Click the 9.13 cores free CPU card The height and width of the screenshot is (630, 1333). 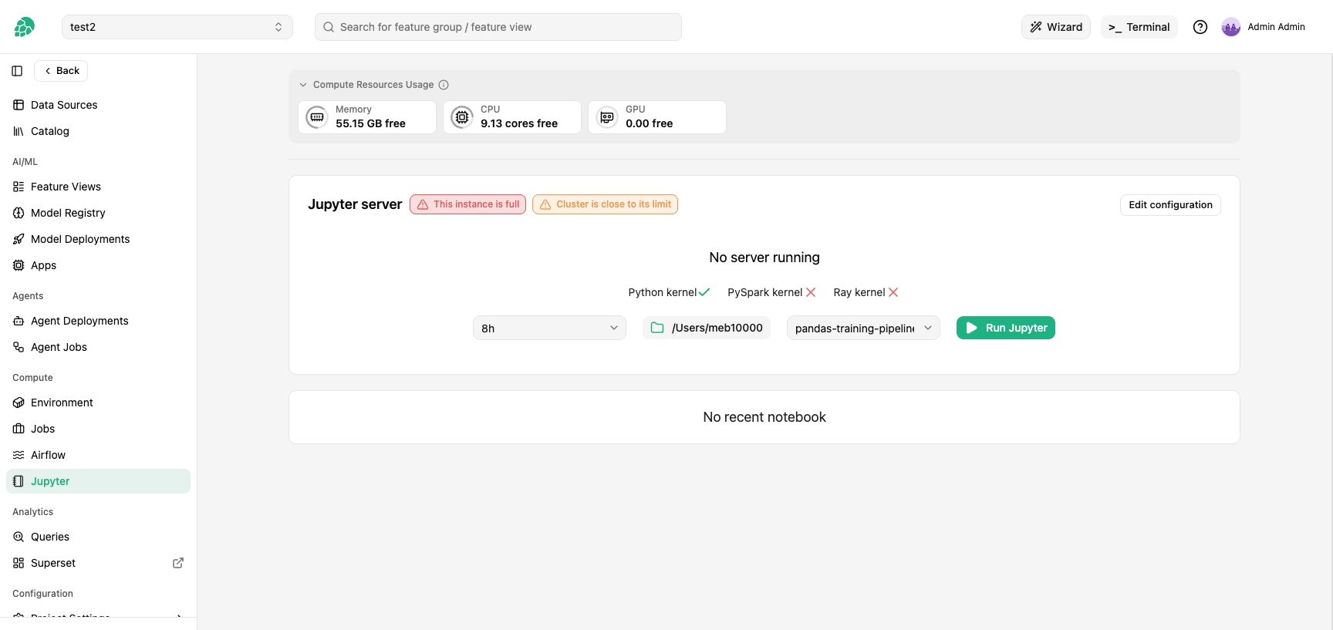[512, 117]
